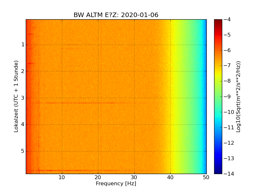Click the x-axis tick label 30

coord(134,178)
